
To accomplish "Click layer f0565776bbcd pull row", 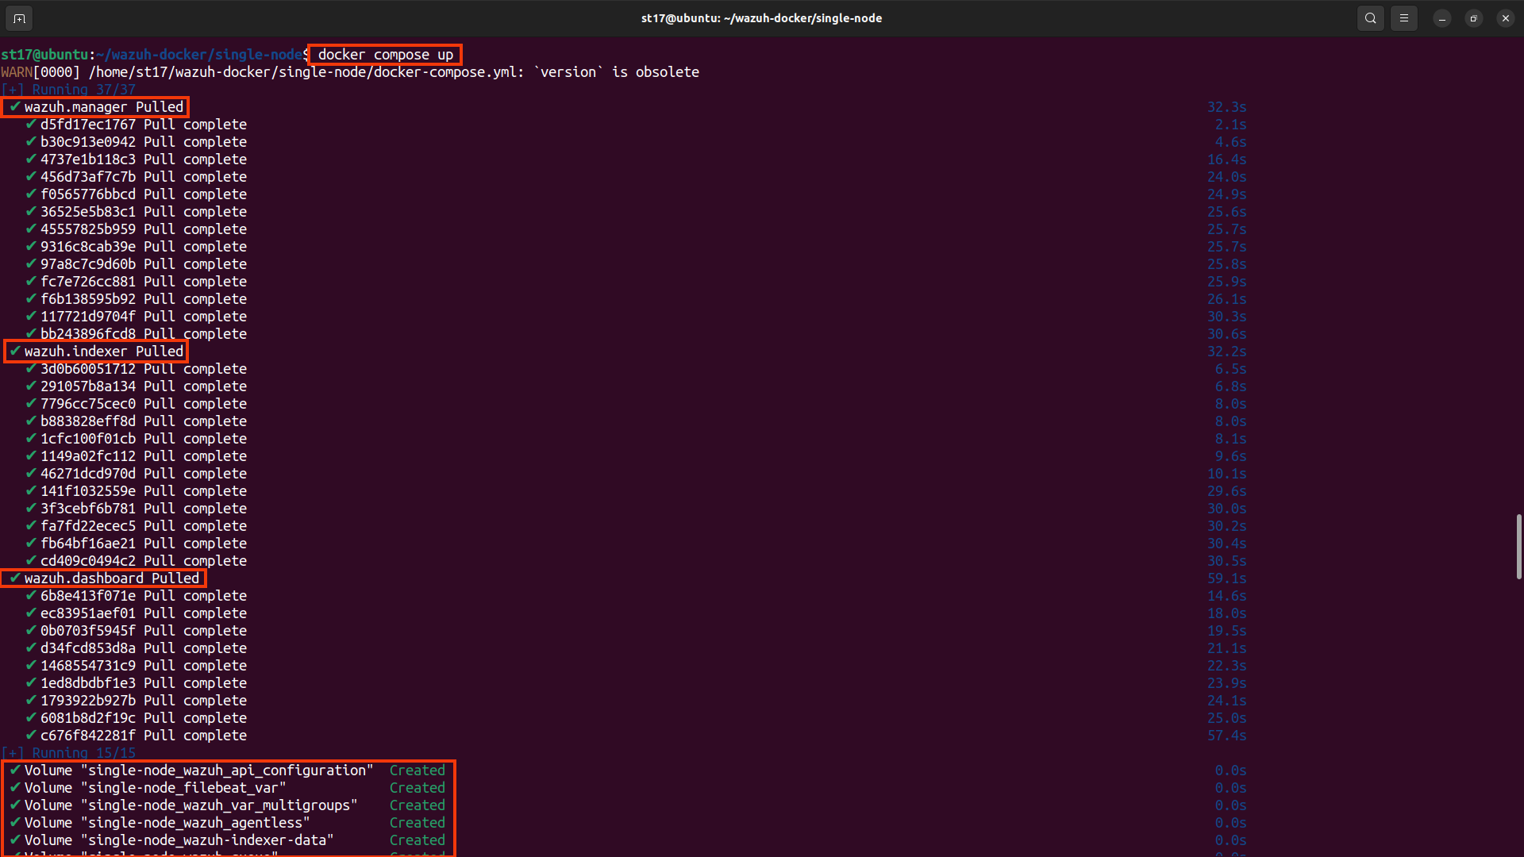I will pyautogui.click(x=136, y=194).
